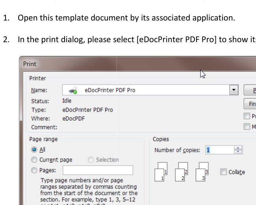Viewport: 256px width, 205px height.
Task: Click the printer icon beside eDocPrinter PDF Pro
Action: pos(73,90)
